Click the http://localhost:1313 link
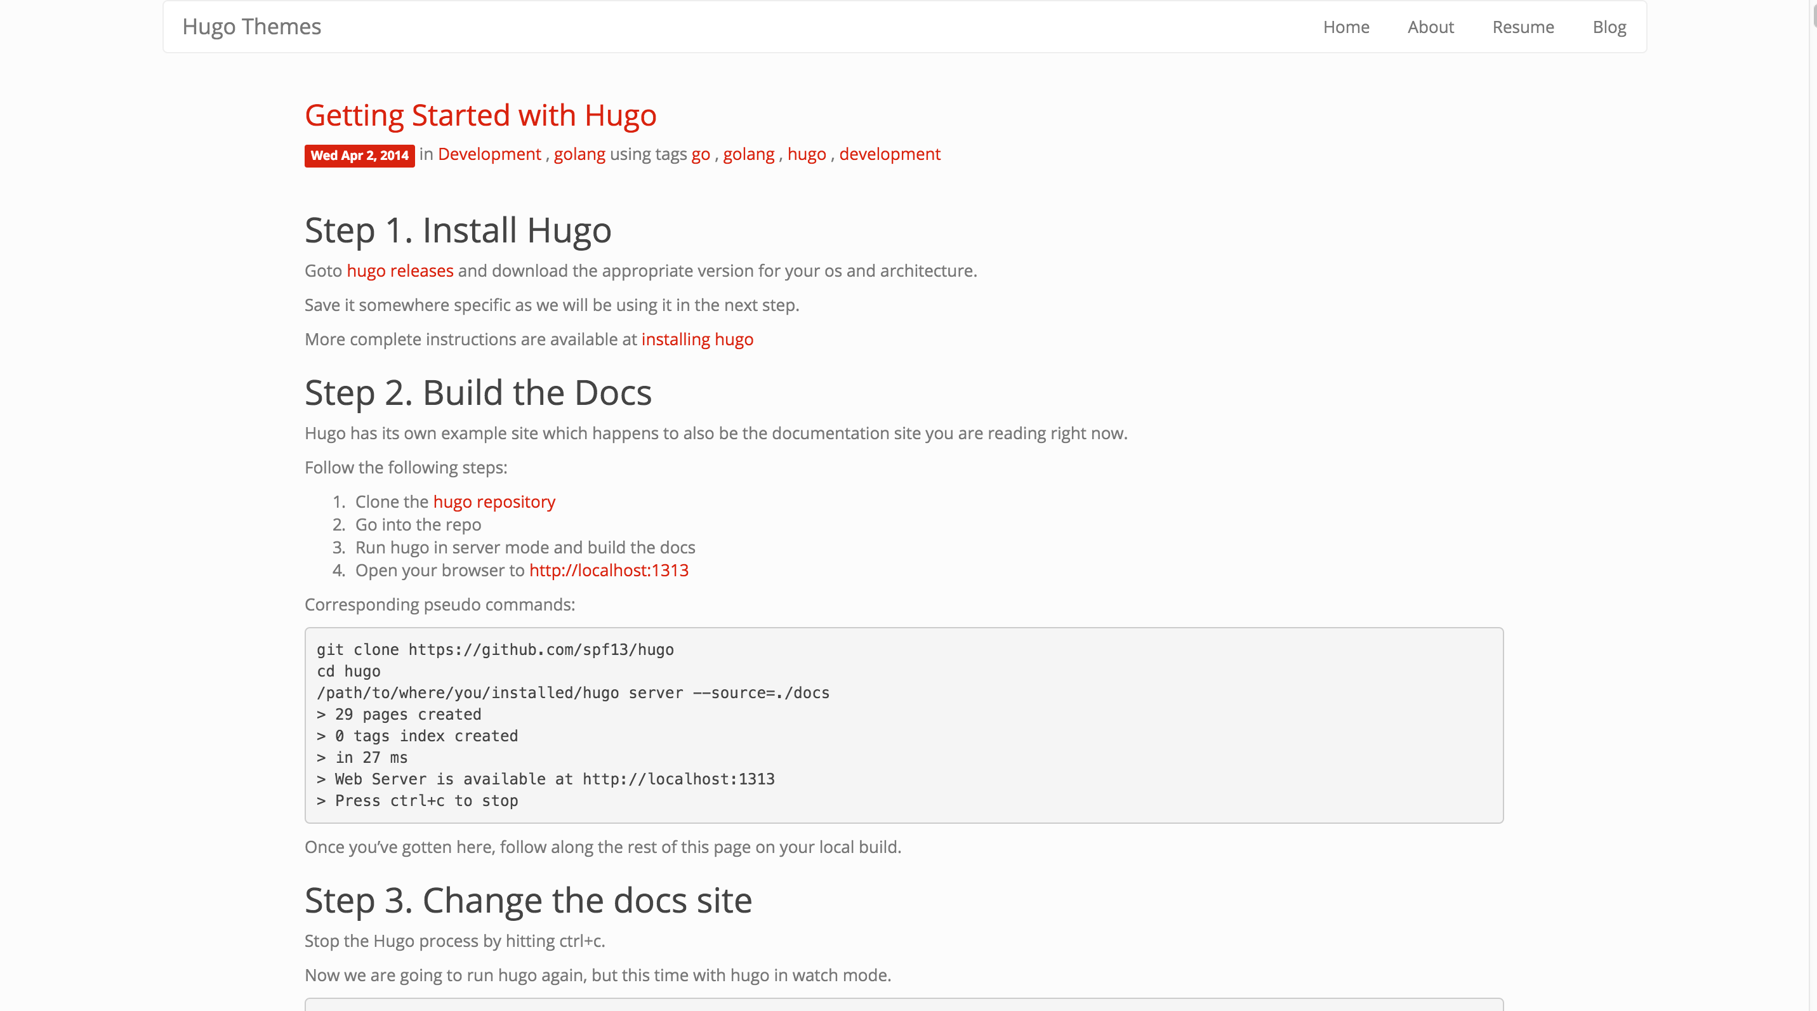Screen dimensions: 1817x1011 tap(607, 571)
